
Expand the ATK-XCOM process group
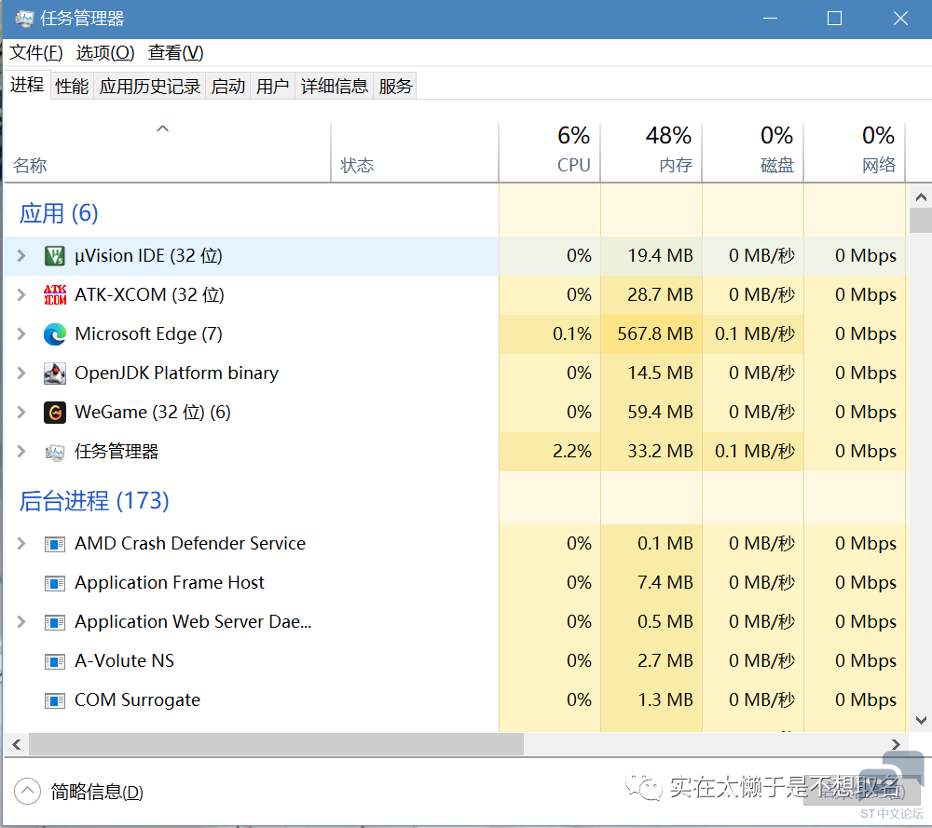click(x=21, y=294)
